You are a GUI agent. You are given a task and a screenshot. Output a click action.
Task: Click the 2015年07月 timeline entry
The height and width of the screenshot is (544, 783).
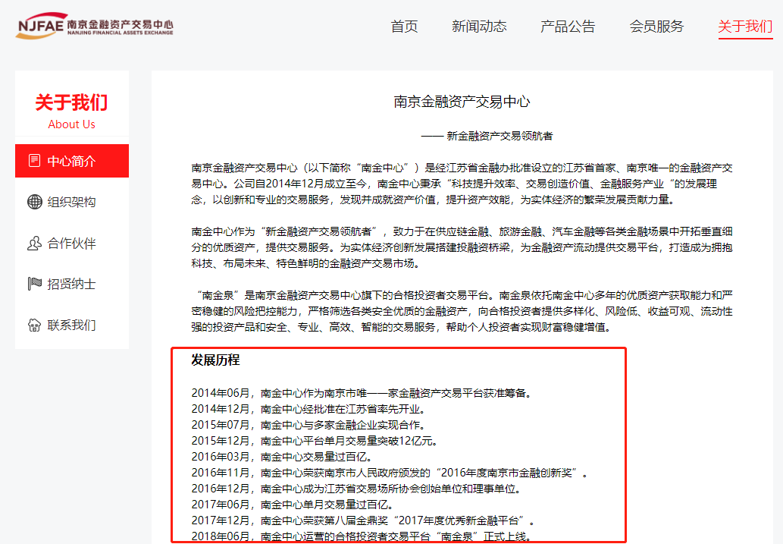[x=309, y=425]
